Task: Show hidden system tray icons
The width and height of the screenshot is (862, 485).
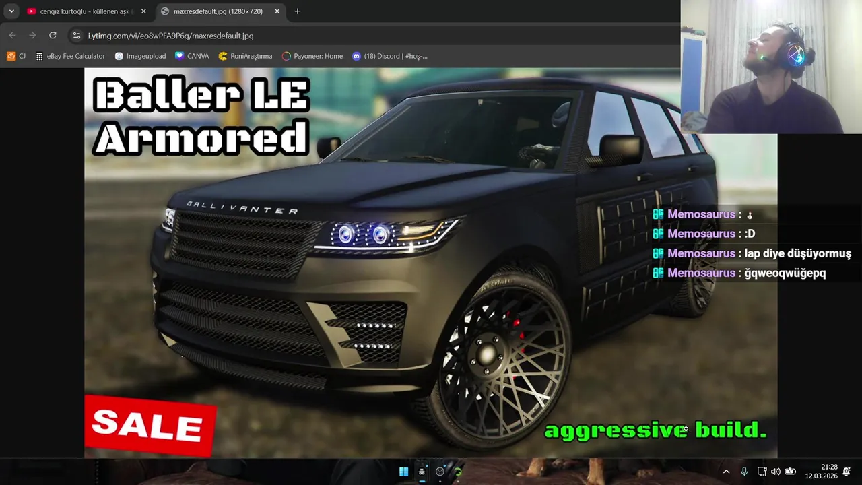Action: pyautogui.click(x=726, y=472)
